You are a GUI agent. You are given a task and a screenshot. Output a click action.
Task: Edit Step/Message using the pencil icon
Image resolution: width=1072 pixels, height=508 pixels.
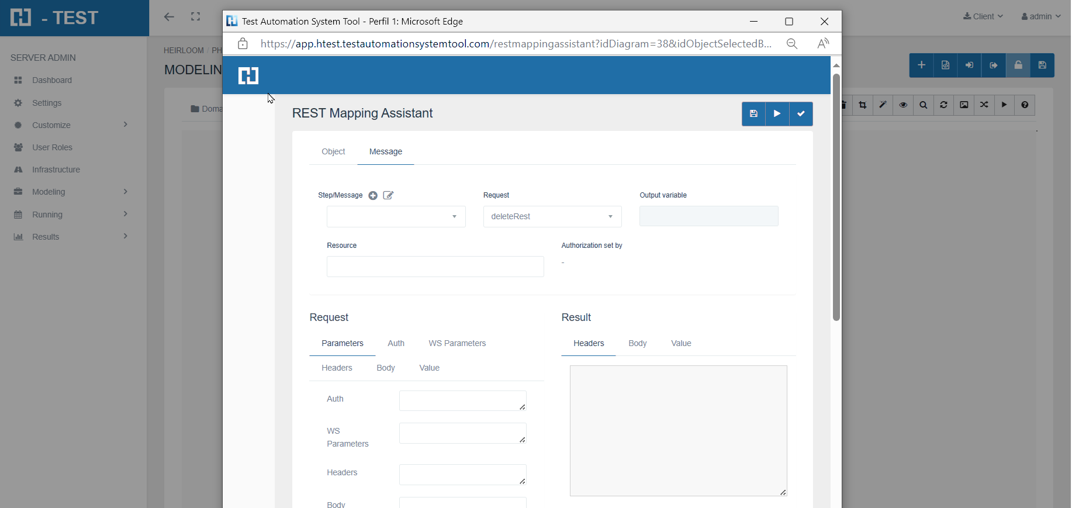(x=388, y=196)
